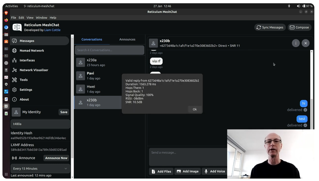This screenshot has height=181, width=319.
Task: Open Settings gear in sidebar
Action: (x=14, y=90)
